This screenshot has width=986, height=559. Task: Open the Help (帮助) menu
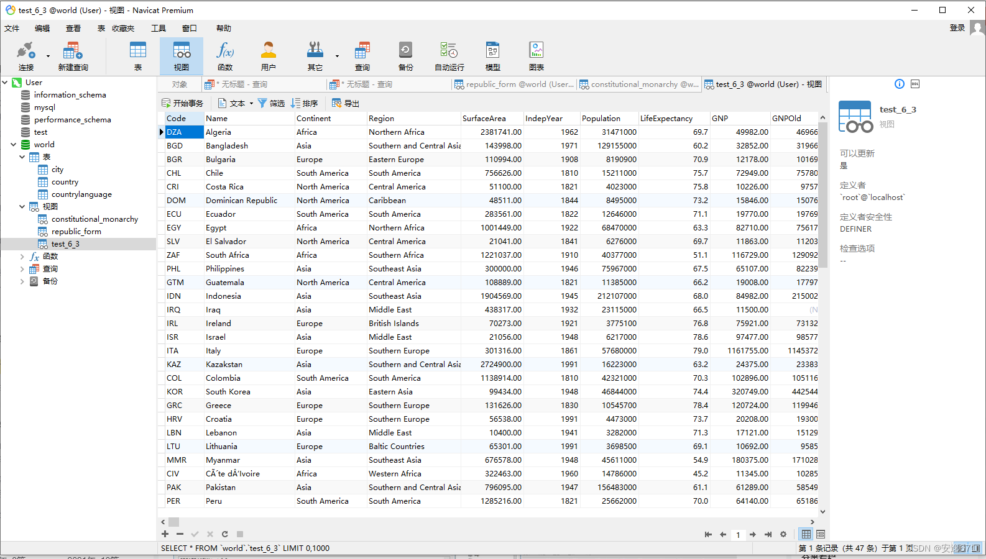tap(224, 29)
